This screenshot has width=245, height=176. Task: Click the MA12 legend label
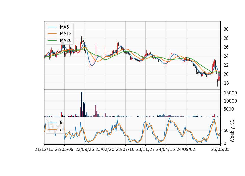tap(66, 34)
